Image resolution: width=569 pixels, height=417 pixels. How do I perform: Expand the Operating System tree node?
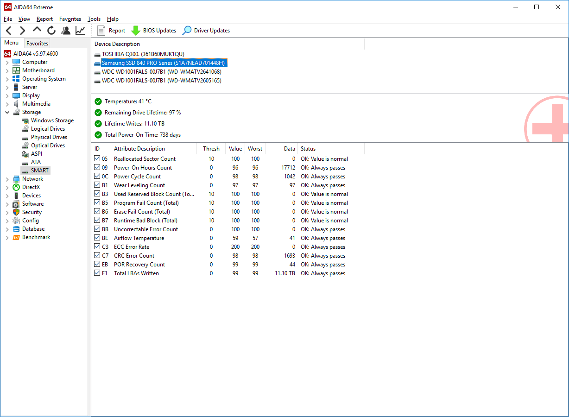[x=7, y=79]
